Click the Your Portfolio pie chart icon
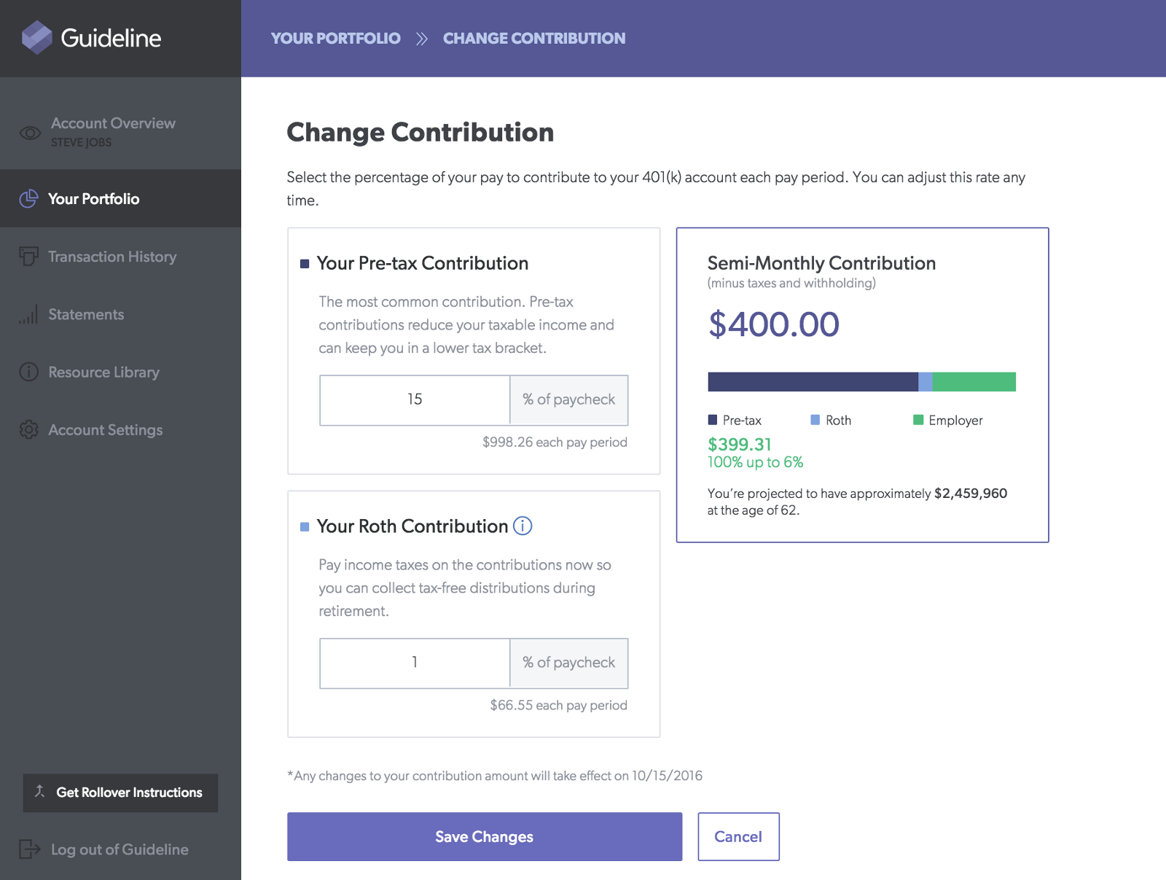 click(28, 198)
